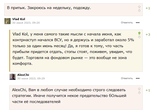Open the AlexChi username link
The width and height of the screenshot is (153, 111).
23,75
